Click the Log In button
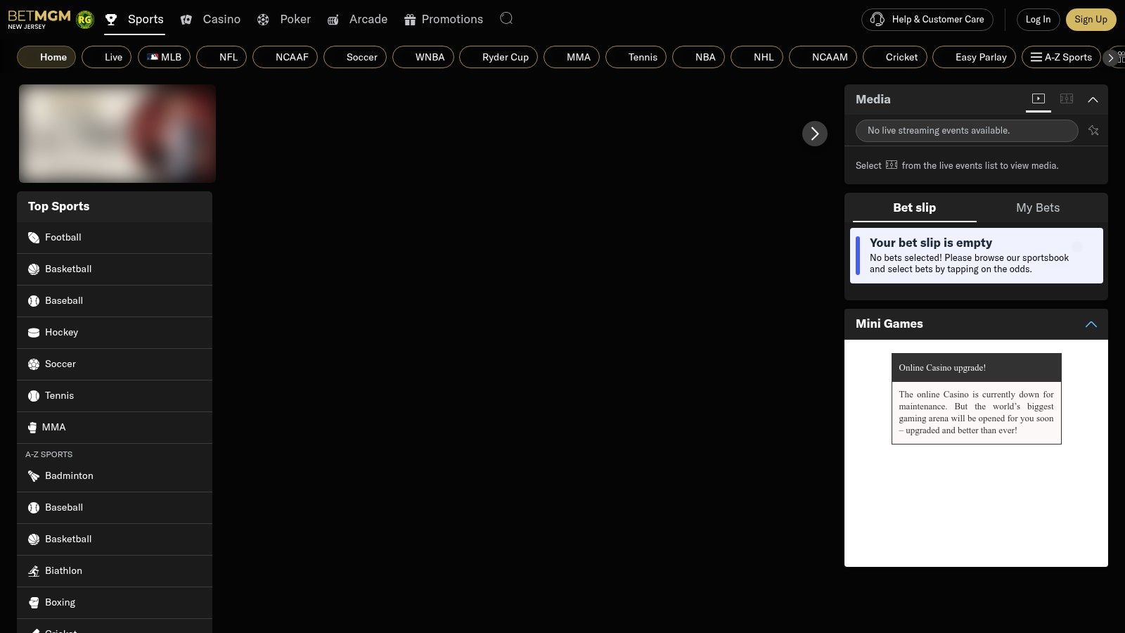This screenshot has height=633, width=1125. (1038, 20)
